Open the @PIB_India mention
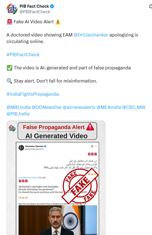The image size is (152, 235). (x=18, y=114)
